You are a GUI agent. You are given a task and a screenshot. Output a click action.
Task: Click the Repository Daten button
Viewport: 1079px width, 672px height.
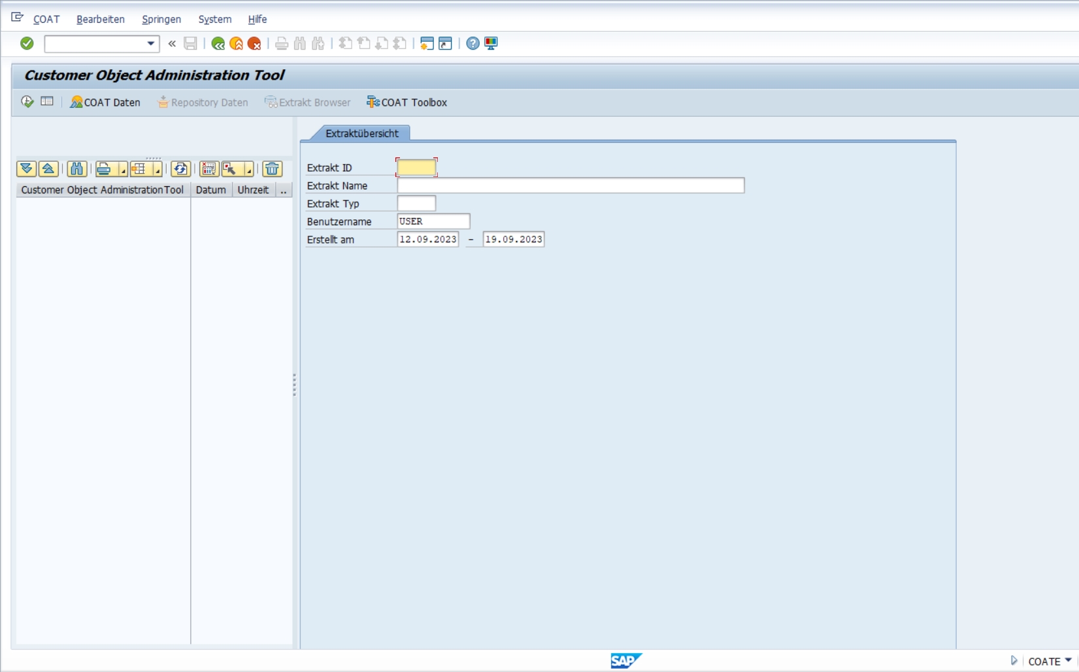(x=203, y=103)
